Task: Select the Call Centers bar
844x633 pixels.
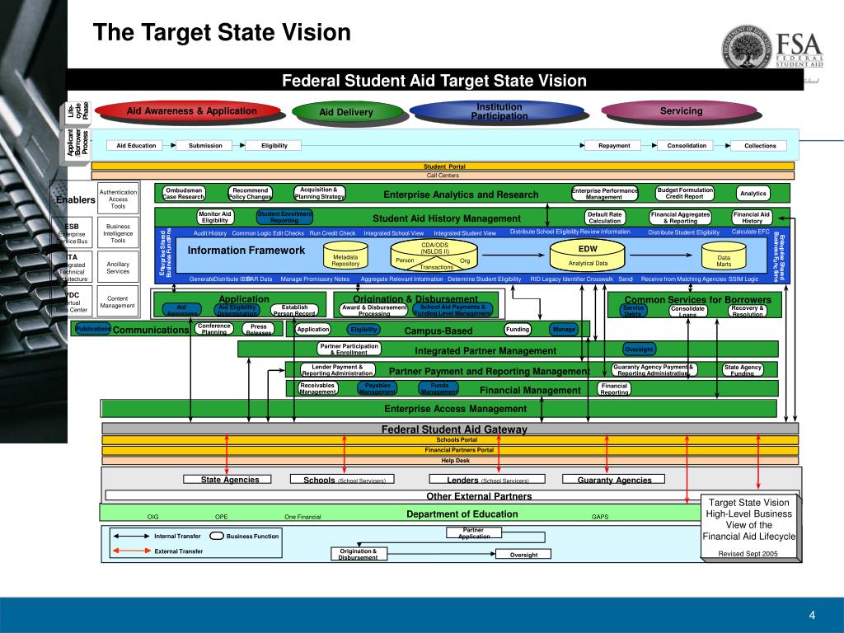Action: tap(443, 176)
